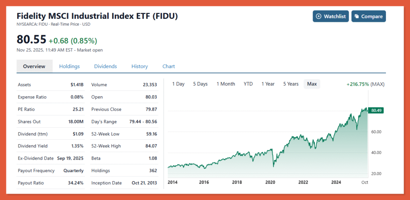Click the Volume value 23,353
Viewport: 410px width, 200px height.
(150, 85)
